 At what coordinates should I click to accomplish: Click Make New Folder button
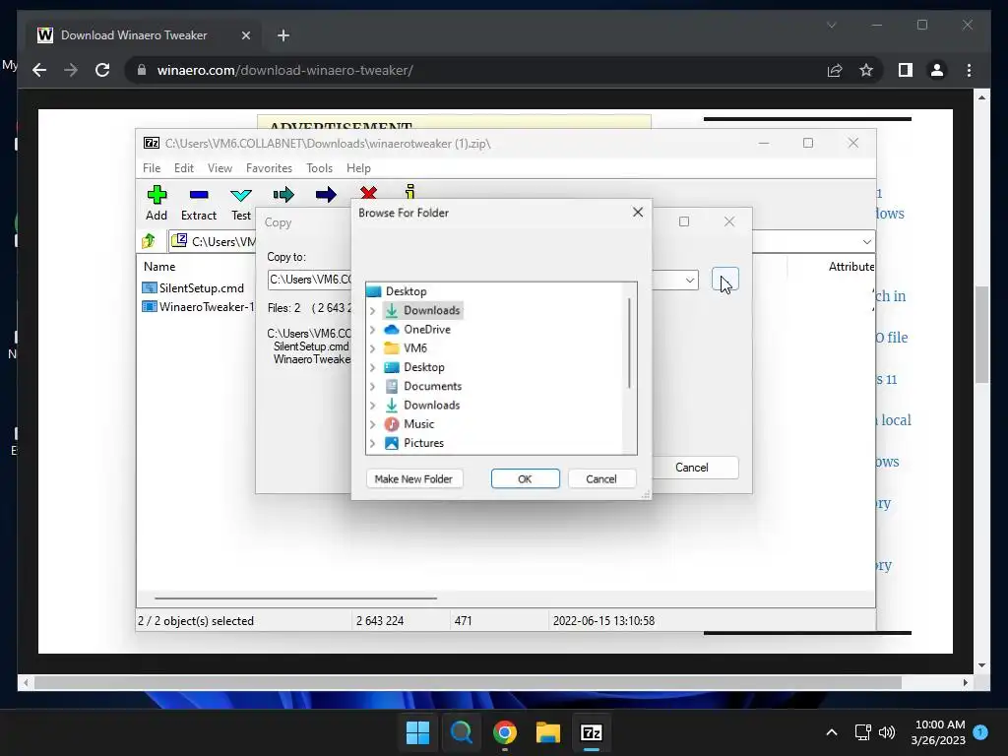point(414,479)
